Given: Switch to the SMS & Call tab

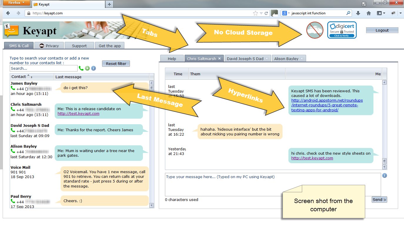Looking at the screenshot, I should coord(19,46).
